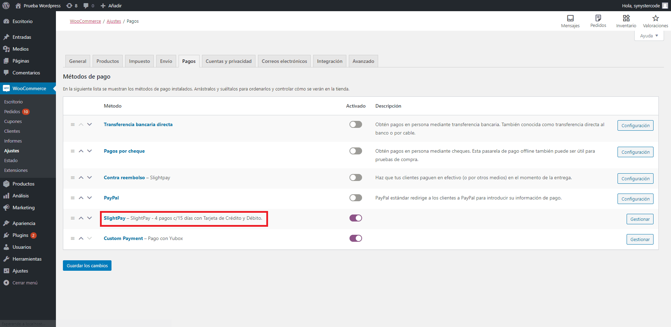Open Escritorio dashboard in sidebar top
Viewport: 671px width, 327px height.
click(x=28, y=21)
